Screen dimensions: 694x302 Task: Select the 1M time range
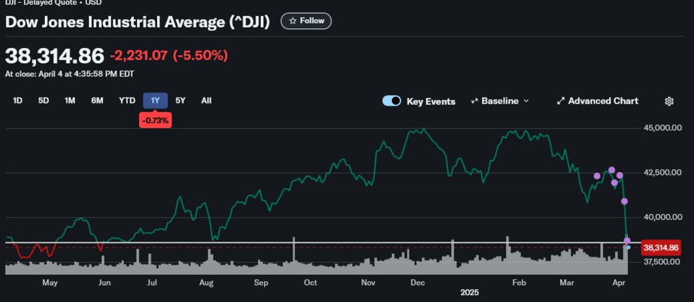(x=70, y=101)
